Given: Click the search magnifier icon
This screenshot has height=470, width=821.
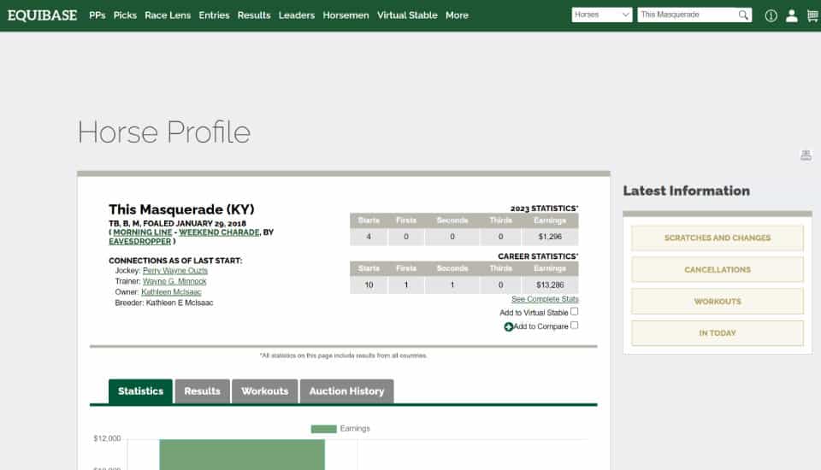Looking at the screenshot, I should click(x=744, y=15).
